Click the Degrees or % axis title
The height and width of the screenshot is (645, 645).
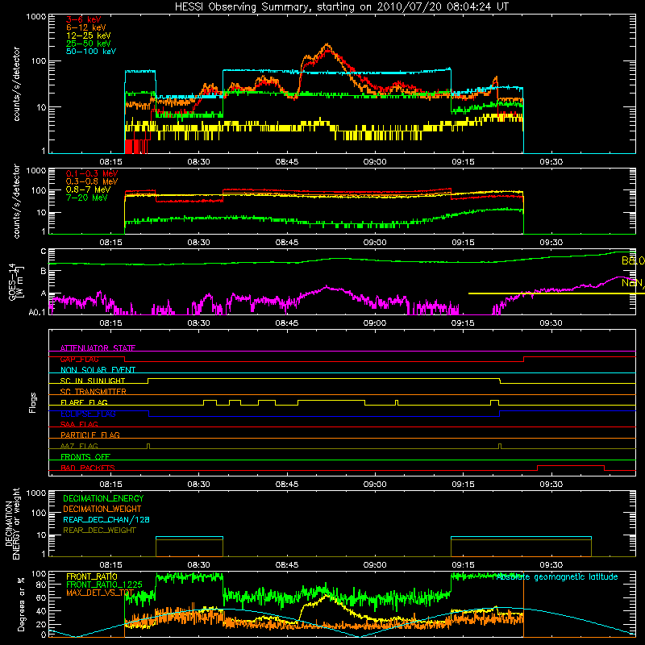coord(21,604)
